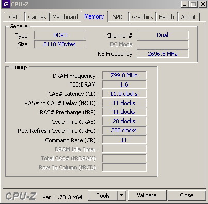Click the DRAM Frequency value field
Screen dimensions: 208x204
tap(124, 75)
